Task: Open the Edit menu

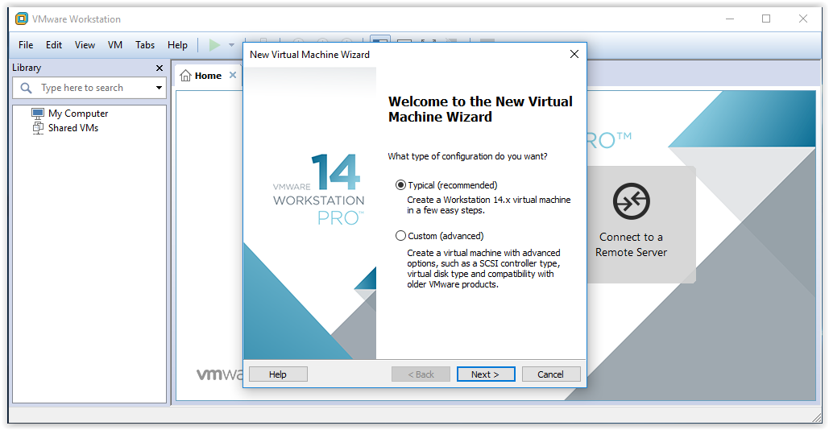Action: coord(54,45)
